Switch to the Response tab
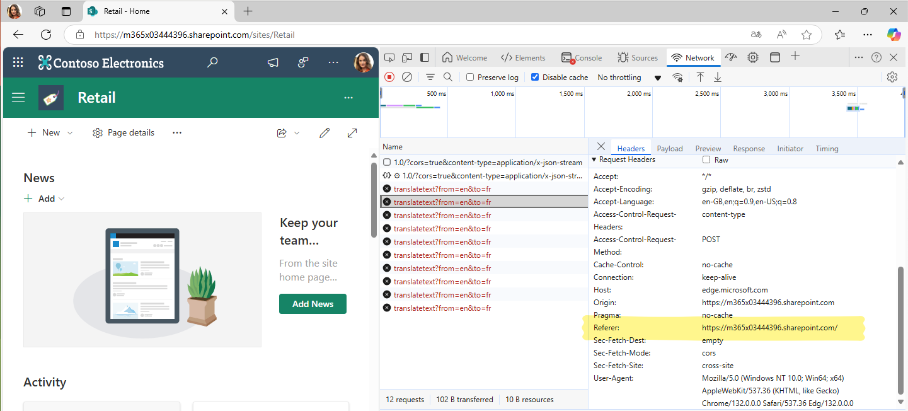This screenshot has width=908, height=411. coord(749,149)
